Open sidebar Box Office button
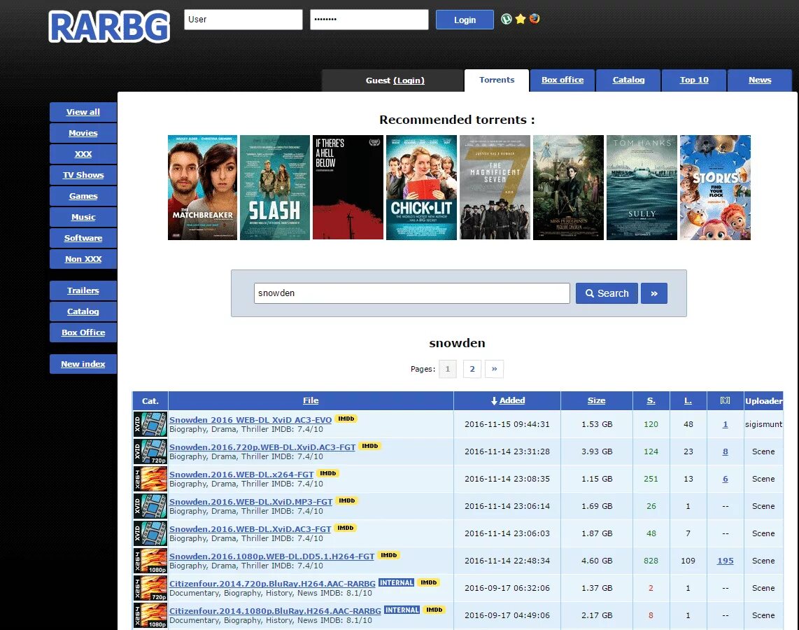Image resolution: width=799 pixels, height=630 pixels. (83, 332)
